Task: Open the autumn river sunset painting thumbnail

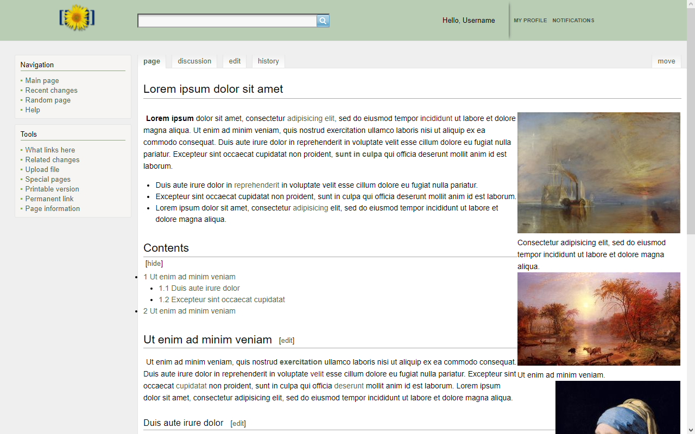Action: coord(598,318)
